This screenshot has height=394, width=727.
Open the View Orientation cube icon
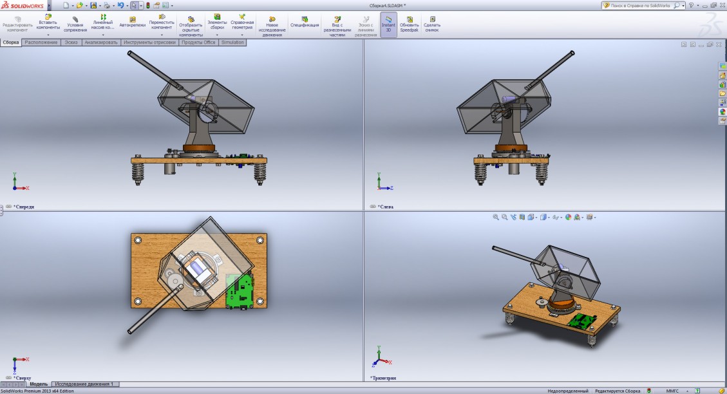531,217
